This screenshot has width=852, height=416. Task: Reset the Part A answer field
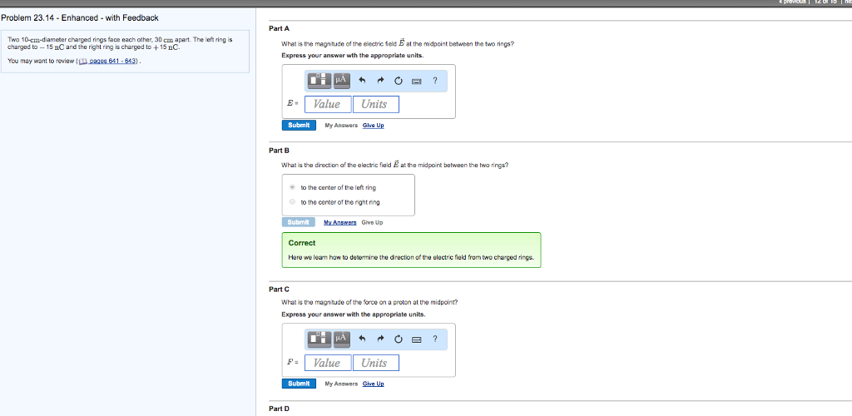[398, 81]
